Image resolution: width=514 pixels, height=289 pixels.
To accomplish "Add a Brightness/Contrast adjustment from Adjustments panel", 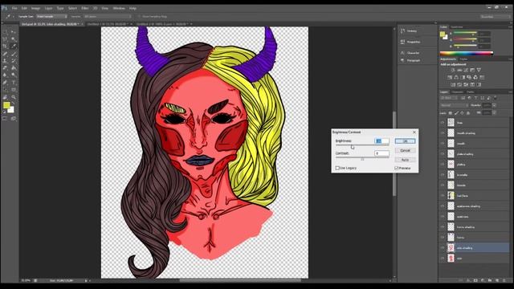I will (453, 70).
